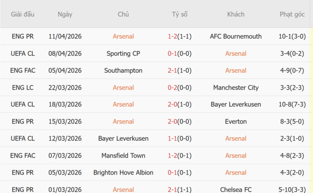Image resolution: width=313 pixels, height=193 pixels.
Task: Select the 10-1(3-0) corner kick stat
Action: 292,36
